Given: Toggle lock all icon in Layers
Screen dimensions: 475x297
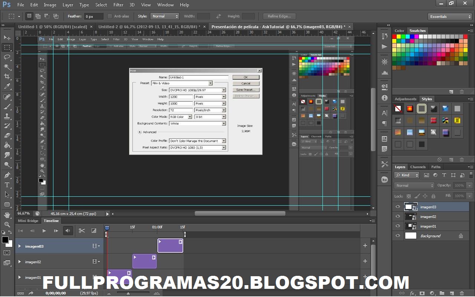Looking at the screenshot, I should (433, 196).
